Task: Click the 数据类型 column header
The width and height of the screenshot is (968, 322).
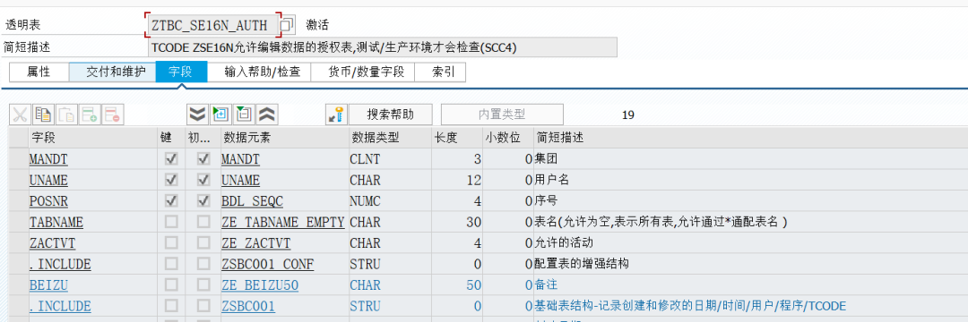Action: pyautogui.click(x=390, y=138)
